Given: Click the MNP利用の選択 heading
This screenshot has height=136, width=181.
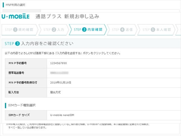Looking at the screenshot, I should pyautogui.click(x=15, y=5).
